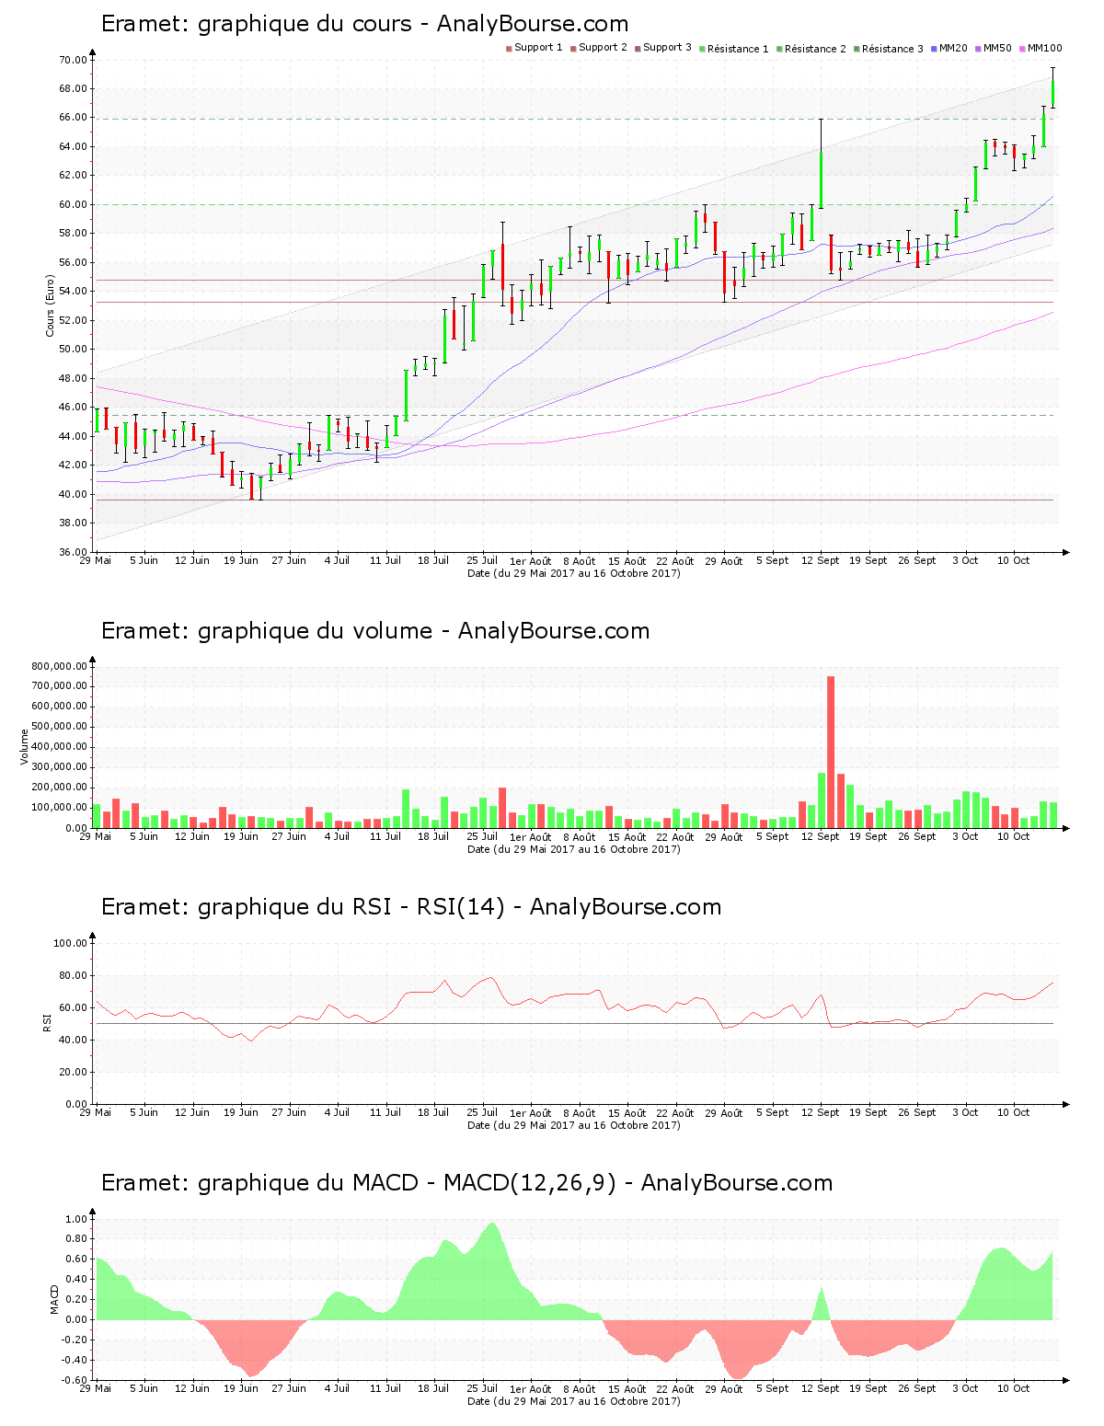Viewport: 1104px width, 1426px height.
Task: Click the 800,000.00 volume axis value
Action: (x=59, y=666)
